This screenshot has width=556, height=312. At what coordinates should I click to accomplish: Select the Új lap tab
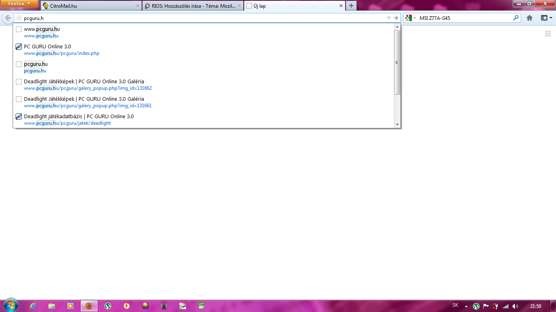tap(295, 6)
